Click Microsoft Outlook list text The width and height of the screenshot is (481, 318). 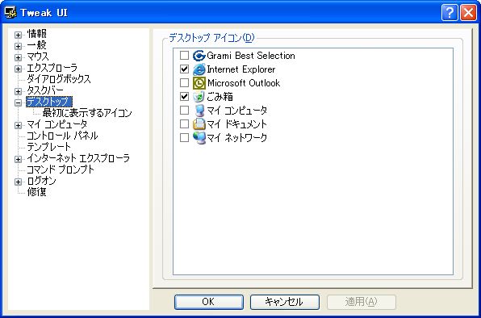(x=244, y=83)
